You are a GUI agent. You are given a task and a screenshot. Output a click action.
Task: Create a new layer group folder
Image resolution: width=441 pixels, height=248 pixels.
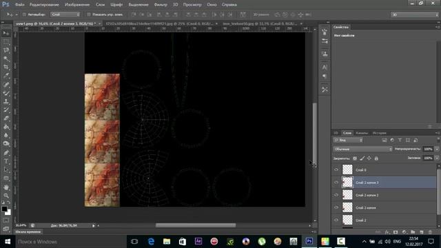413,232
